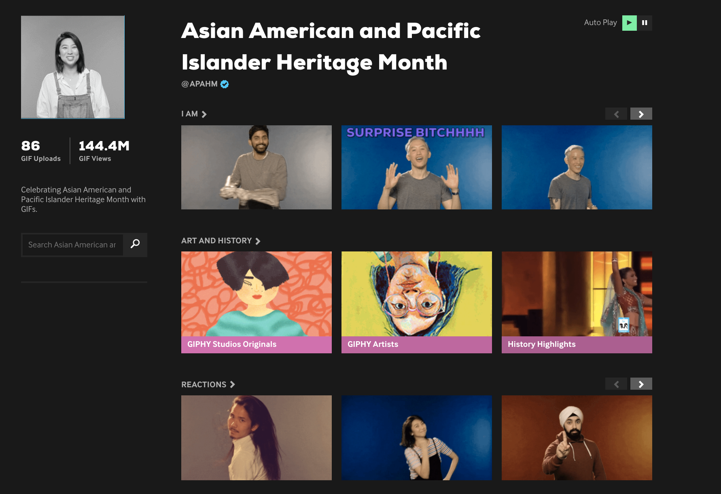
Task: Open the REACTIONS section link
Action: coord(204,384)
